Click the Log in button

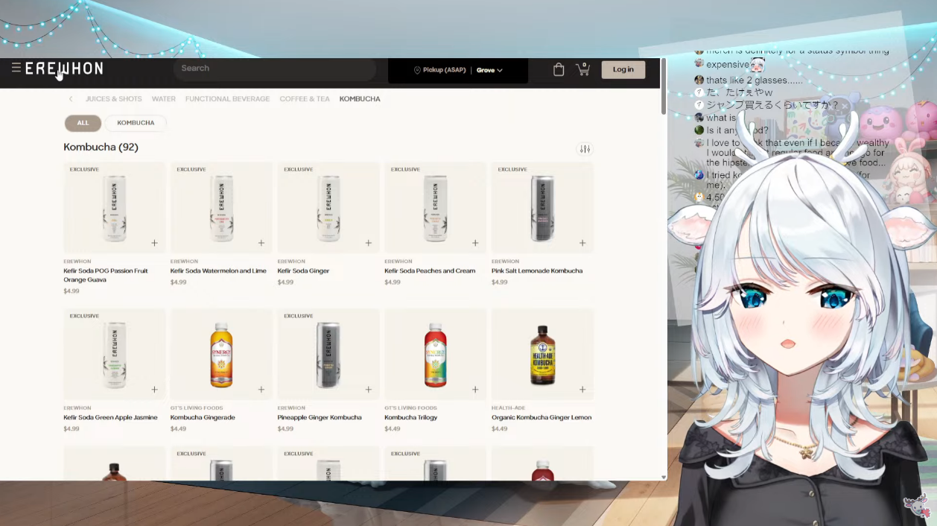click(623, 69)
